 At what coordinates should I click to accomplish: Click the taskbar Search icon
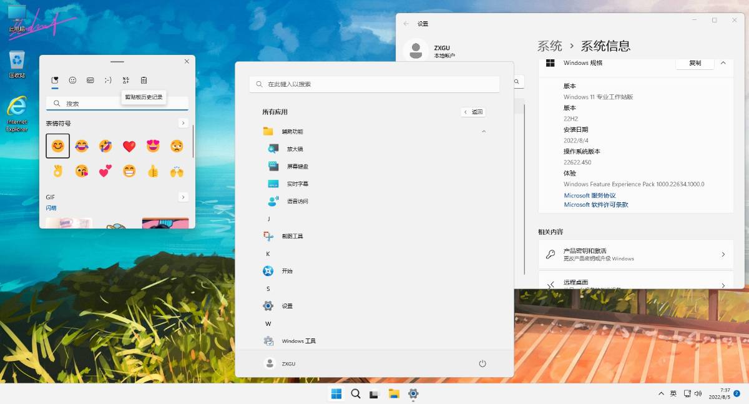click(356, 393)
